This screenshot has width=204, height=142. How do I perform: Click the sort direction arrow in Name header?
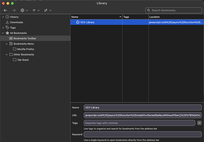coord(120,17)
